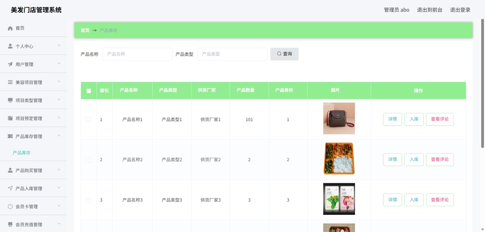Expand the 项目类型管理 chevron
Image resolution: width=485 pixels, height=232 pixels.
tap(59, 100)
